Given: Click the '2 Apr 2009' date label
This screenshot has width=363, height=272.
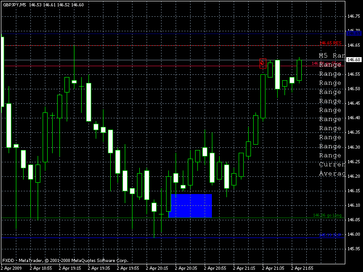Looking at the screenshot, I should point(11,268).
